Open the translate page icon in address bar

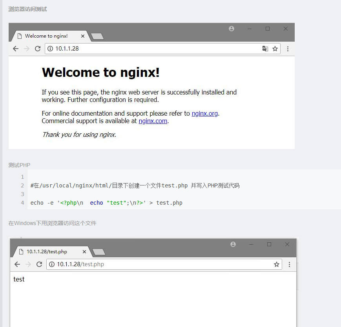tap(265, 49)
